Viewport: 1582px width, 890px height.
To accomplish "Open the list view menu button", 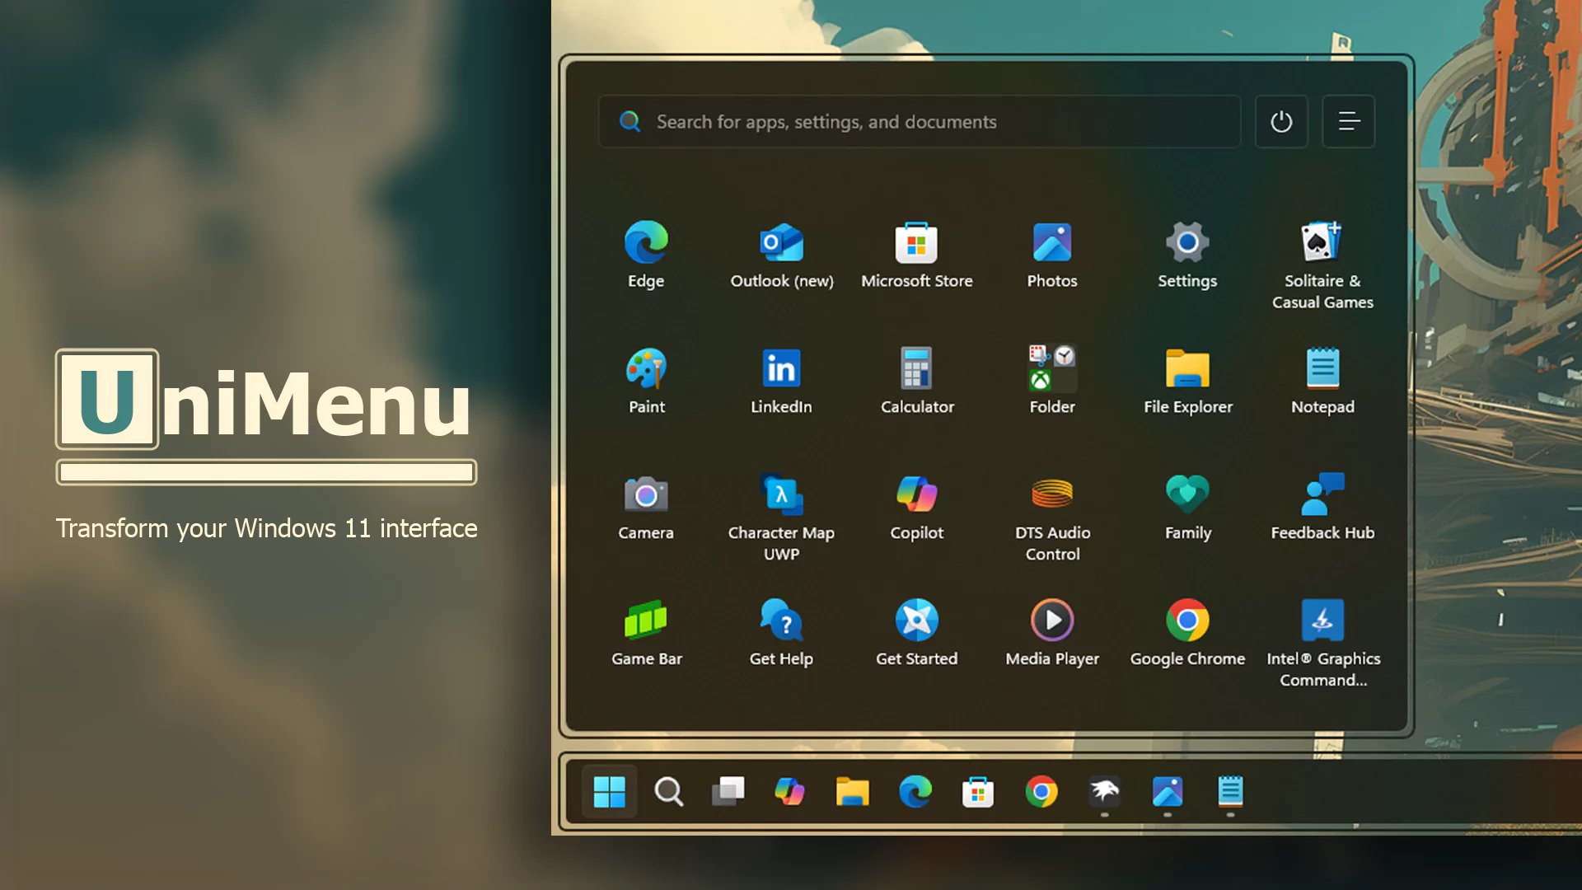I will (1348, 121).
